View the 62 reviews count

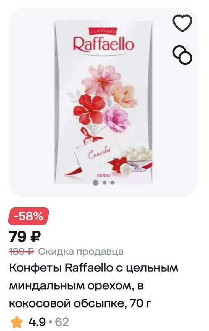(x=62, y=322)
